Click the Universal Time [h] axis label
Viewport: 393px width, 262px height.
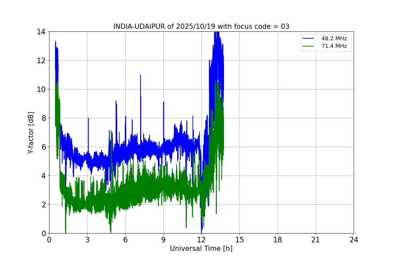click(201, 249)
